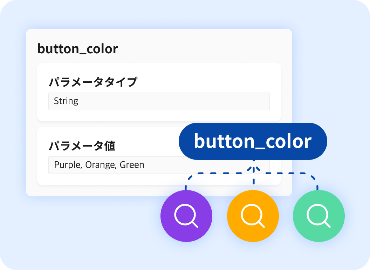Click the word String in the type field
The image size is (370, 270).
click(x=66, y=101)
